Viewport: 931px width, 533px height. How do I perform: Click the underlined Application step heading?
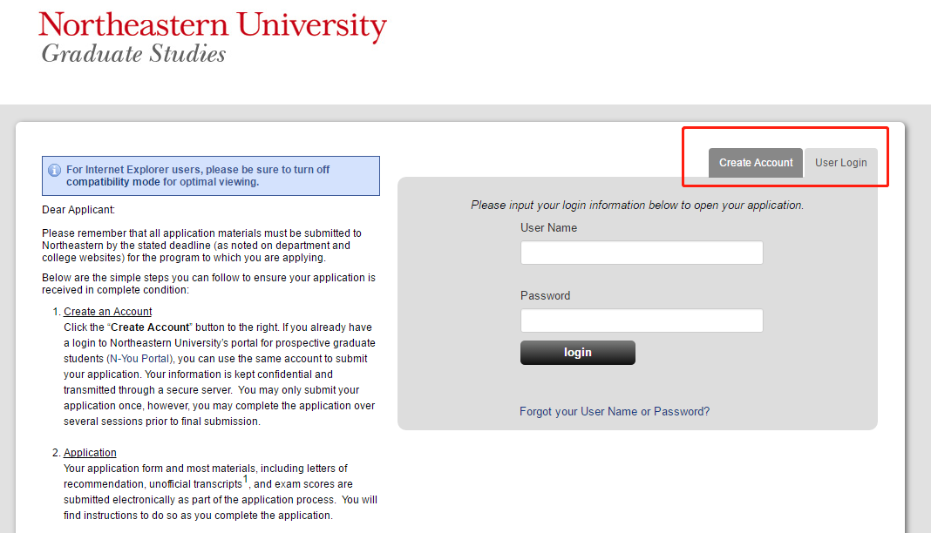point(90,453)
